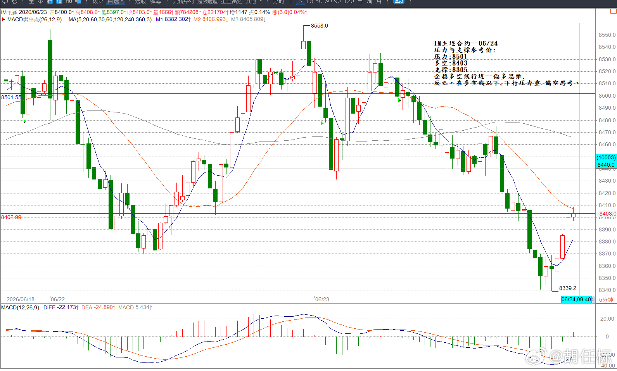Expand red triangle beside MACD卖出点 indicator
Image resolution: width=617 pixels, height=371 pixels.
(3, 19)
